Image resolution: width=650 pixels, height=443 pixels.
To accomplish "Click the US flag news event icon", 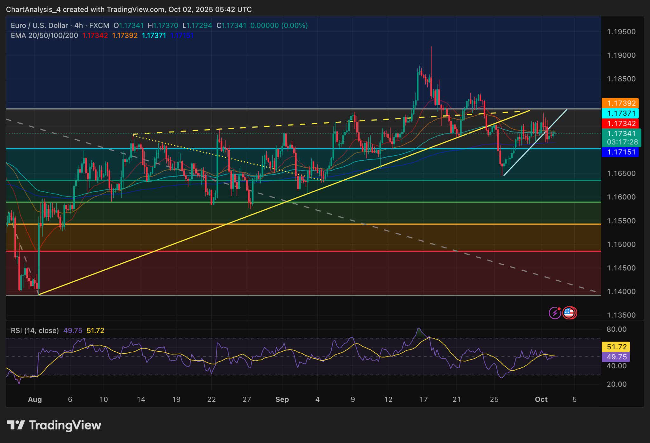I will [x=570, y=312].
